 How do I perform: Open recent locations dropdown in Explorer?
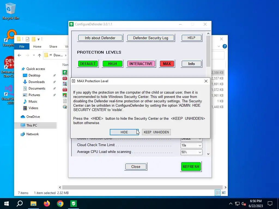click(34, 55)
